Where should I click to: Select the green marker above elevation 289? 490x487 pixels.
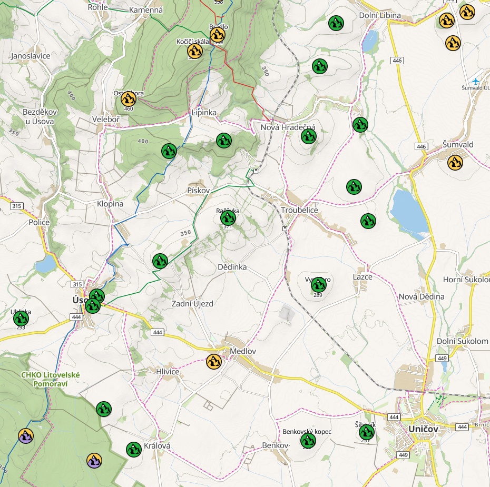coord(318,285)
